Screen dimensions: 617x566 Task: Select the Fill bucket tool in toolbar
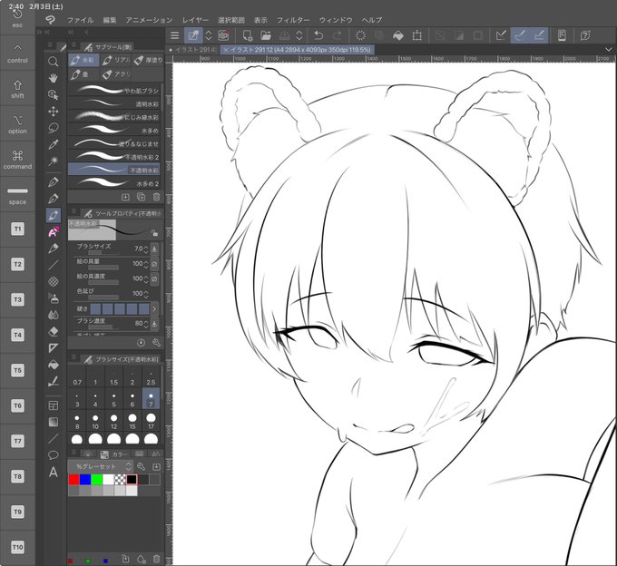54,365
